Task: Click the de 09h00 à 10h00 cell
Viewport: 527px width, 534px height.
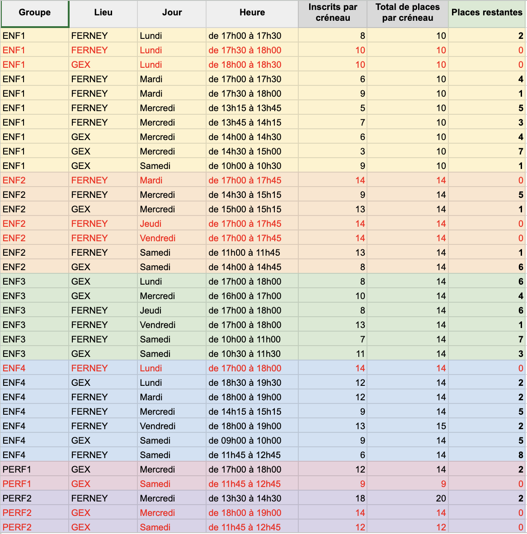Action: pyautogui.click(x=252, y=440)
